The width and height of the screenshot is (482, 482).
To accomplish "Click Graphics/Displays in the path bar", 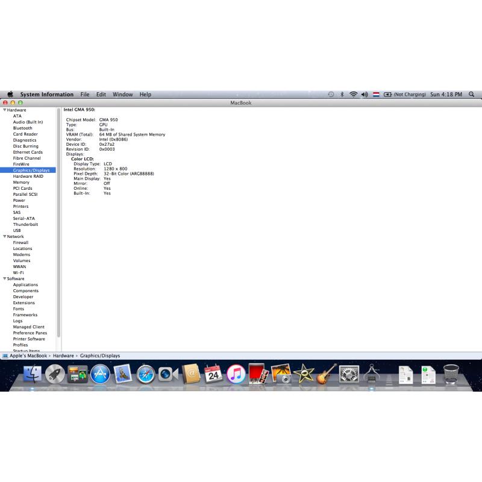I will pos(100,355).
